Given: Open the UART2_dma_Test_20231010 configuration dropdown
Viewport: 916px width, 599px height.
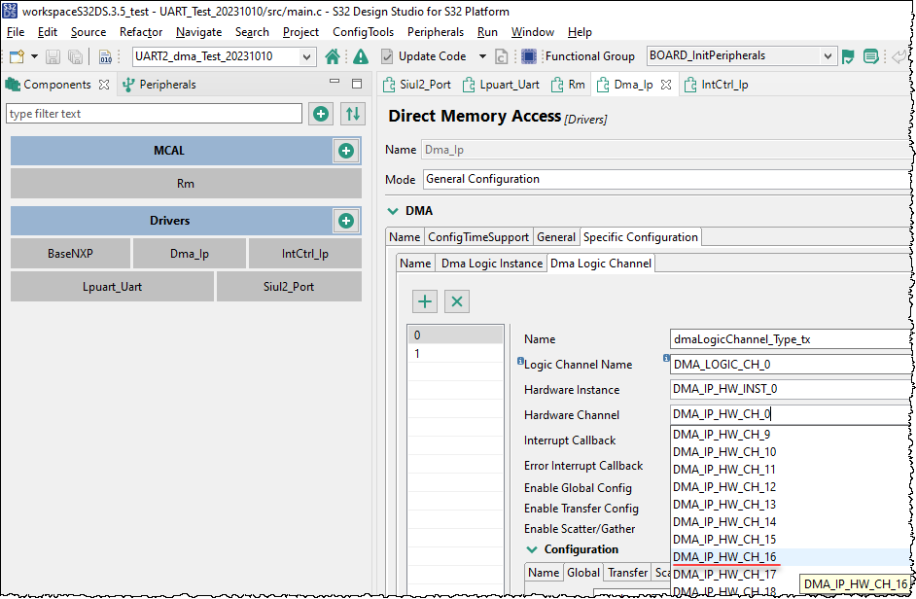Looking at the screenshot, I should 309,55.
